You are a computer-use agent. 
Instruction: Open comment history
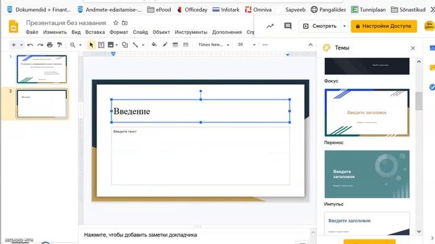tap(288, 26)
